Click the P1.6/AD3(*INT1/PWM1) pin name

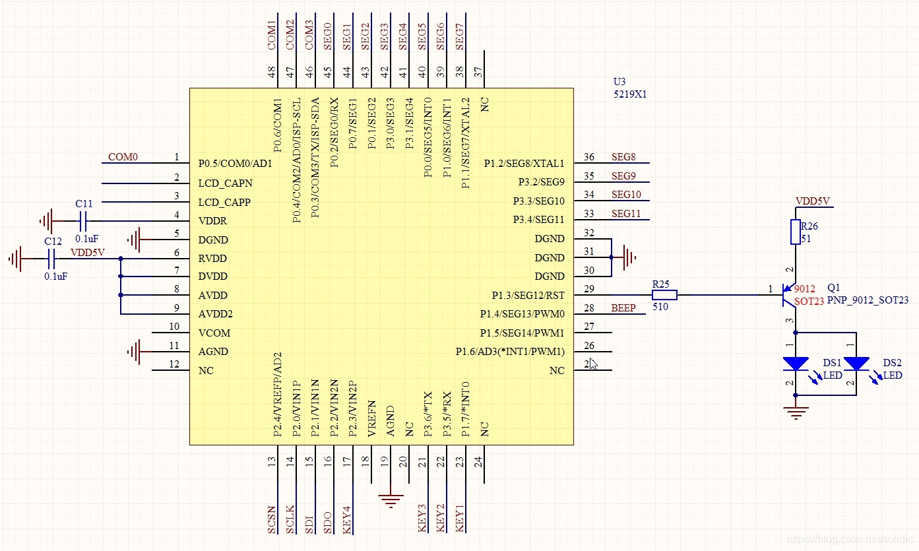510,352
